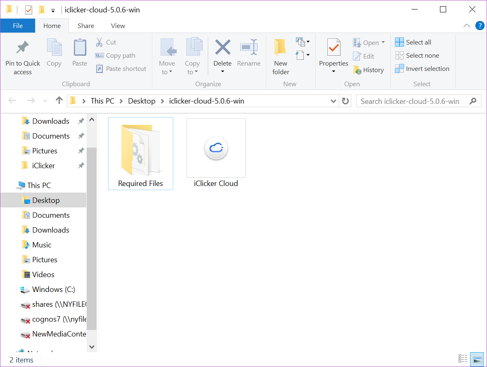Delete the Required Files folder
This screenshot has width=487, height=367.
pyautogui.click(x=222, y=54)
